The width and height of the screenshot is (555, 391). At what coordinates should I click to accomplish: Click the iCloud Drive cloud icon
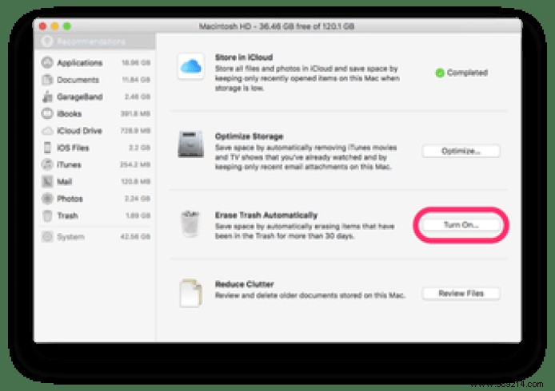pos(47,131)
